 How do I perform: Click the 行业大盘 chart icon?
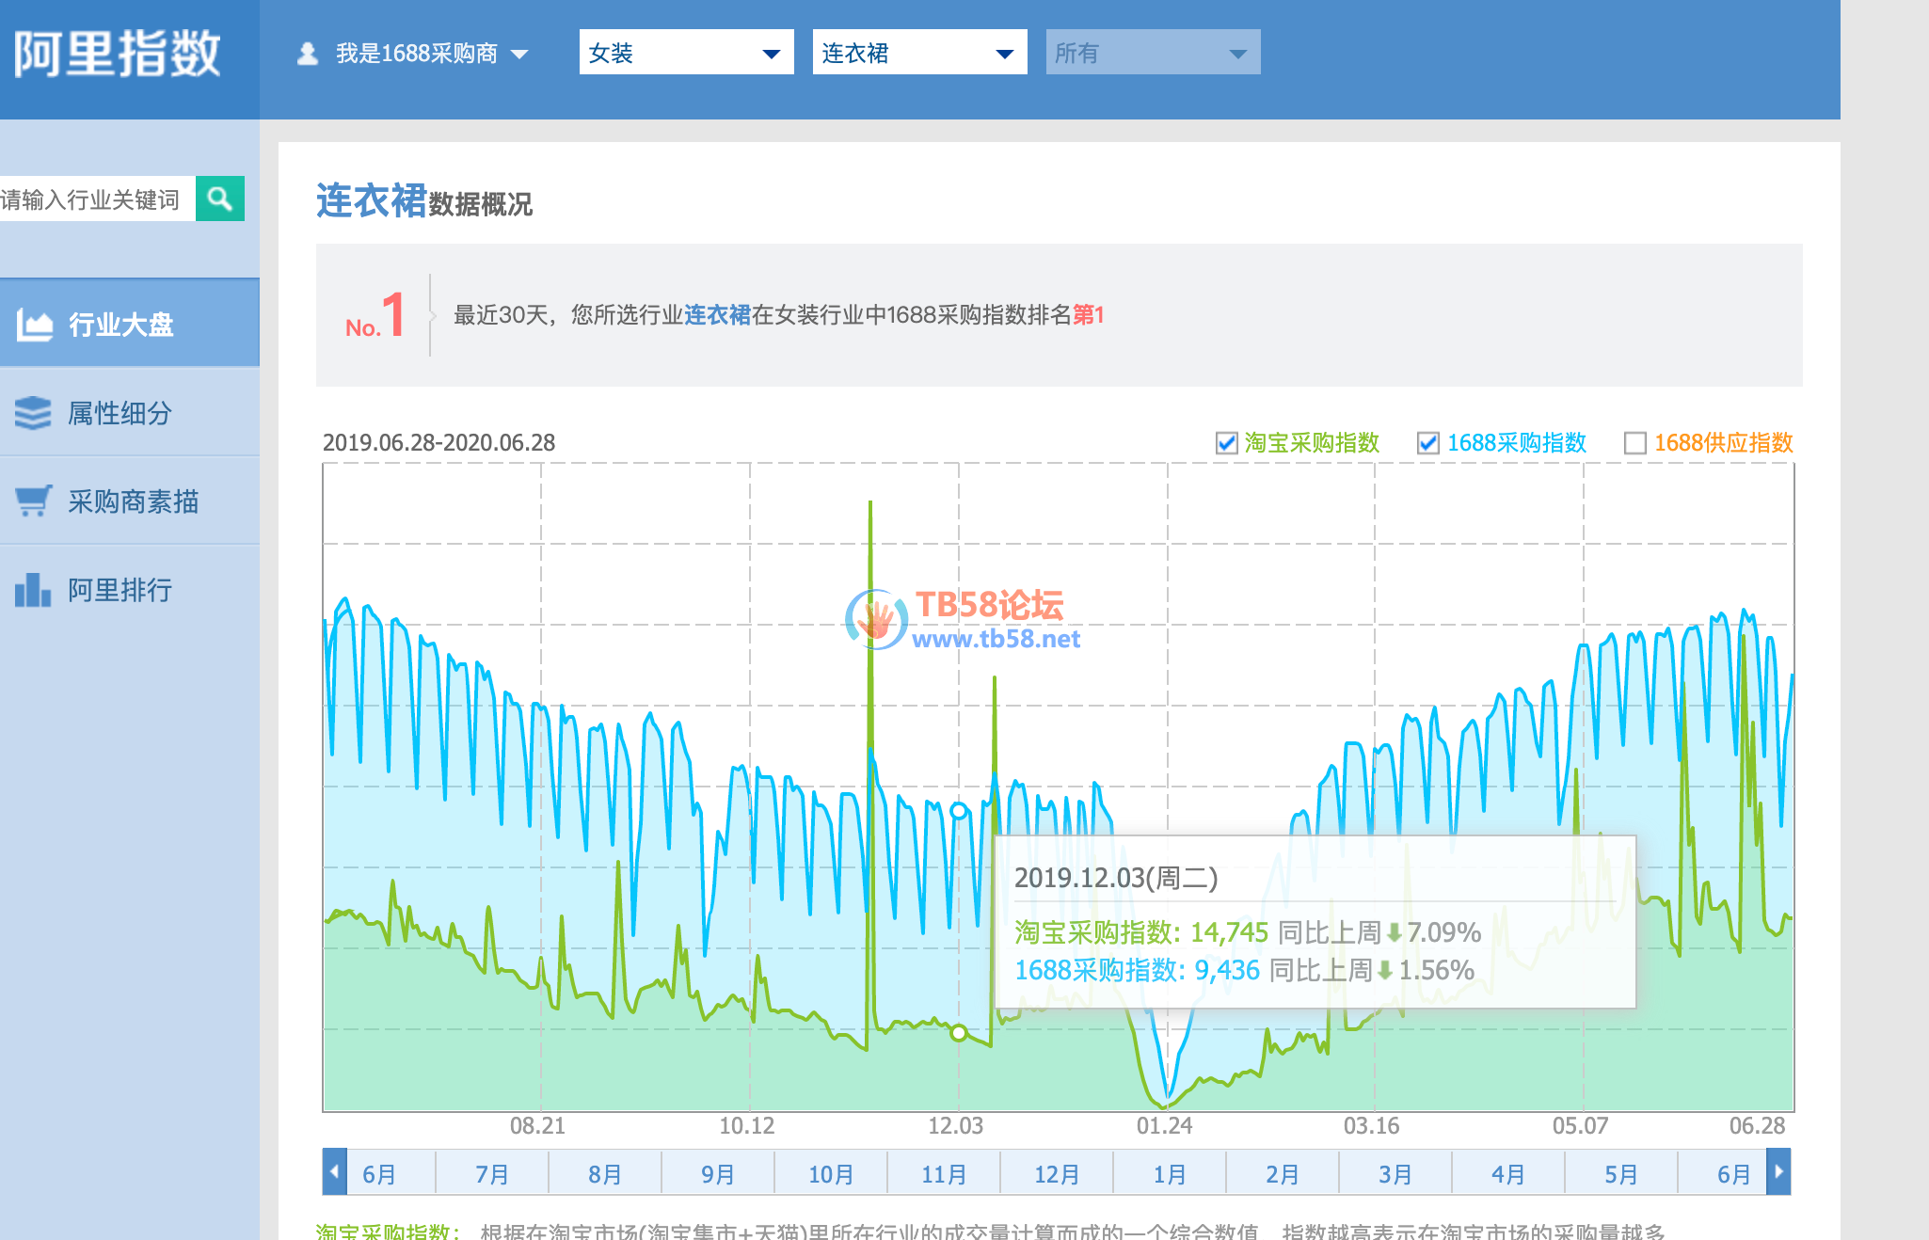[34, 326]
